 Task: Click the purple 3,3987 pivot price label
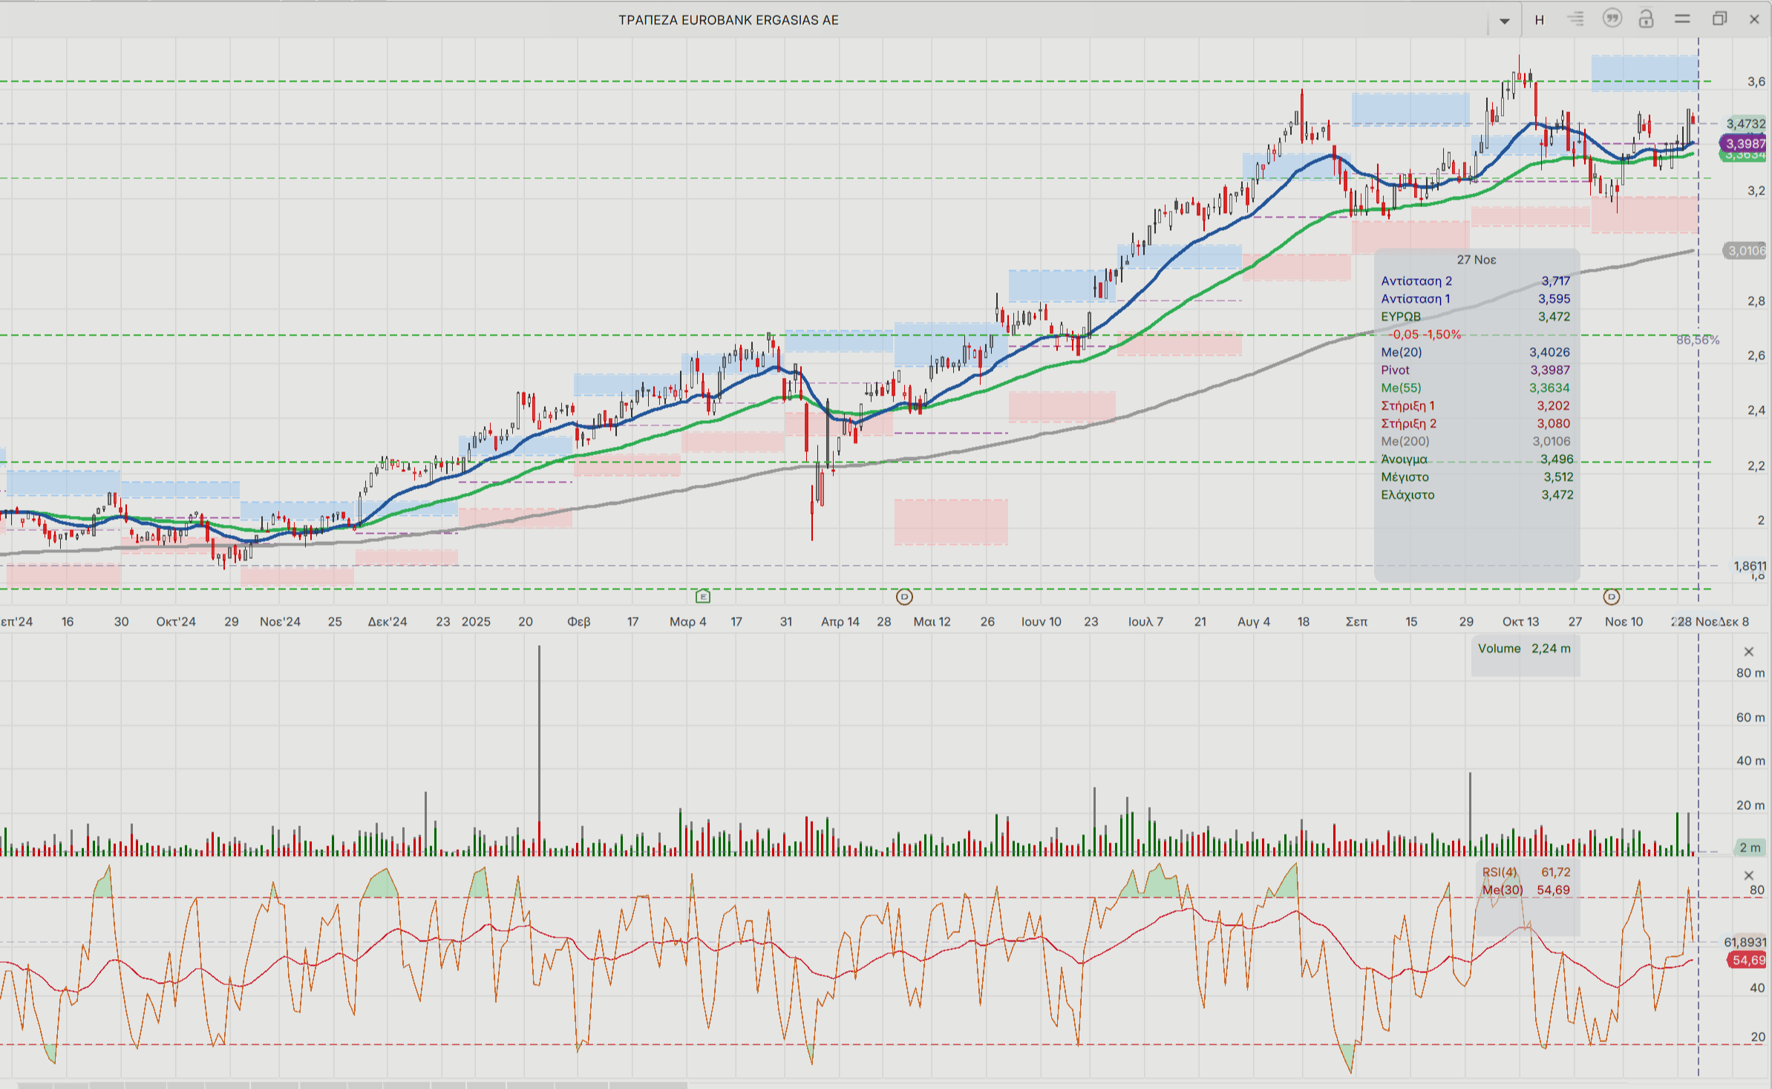[x=1745, y=143]
